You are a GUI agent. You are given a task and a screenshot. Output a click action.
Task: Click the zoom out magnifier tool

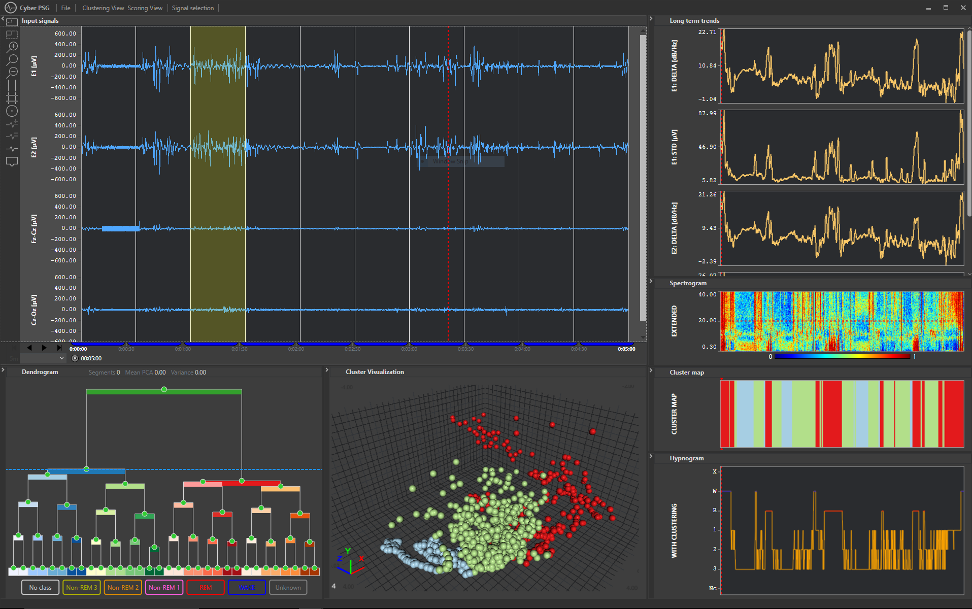click(12, 73)
